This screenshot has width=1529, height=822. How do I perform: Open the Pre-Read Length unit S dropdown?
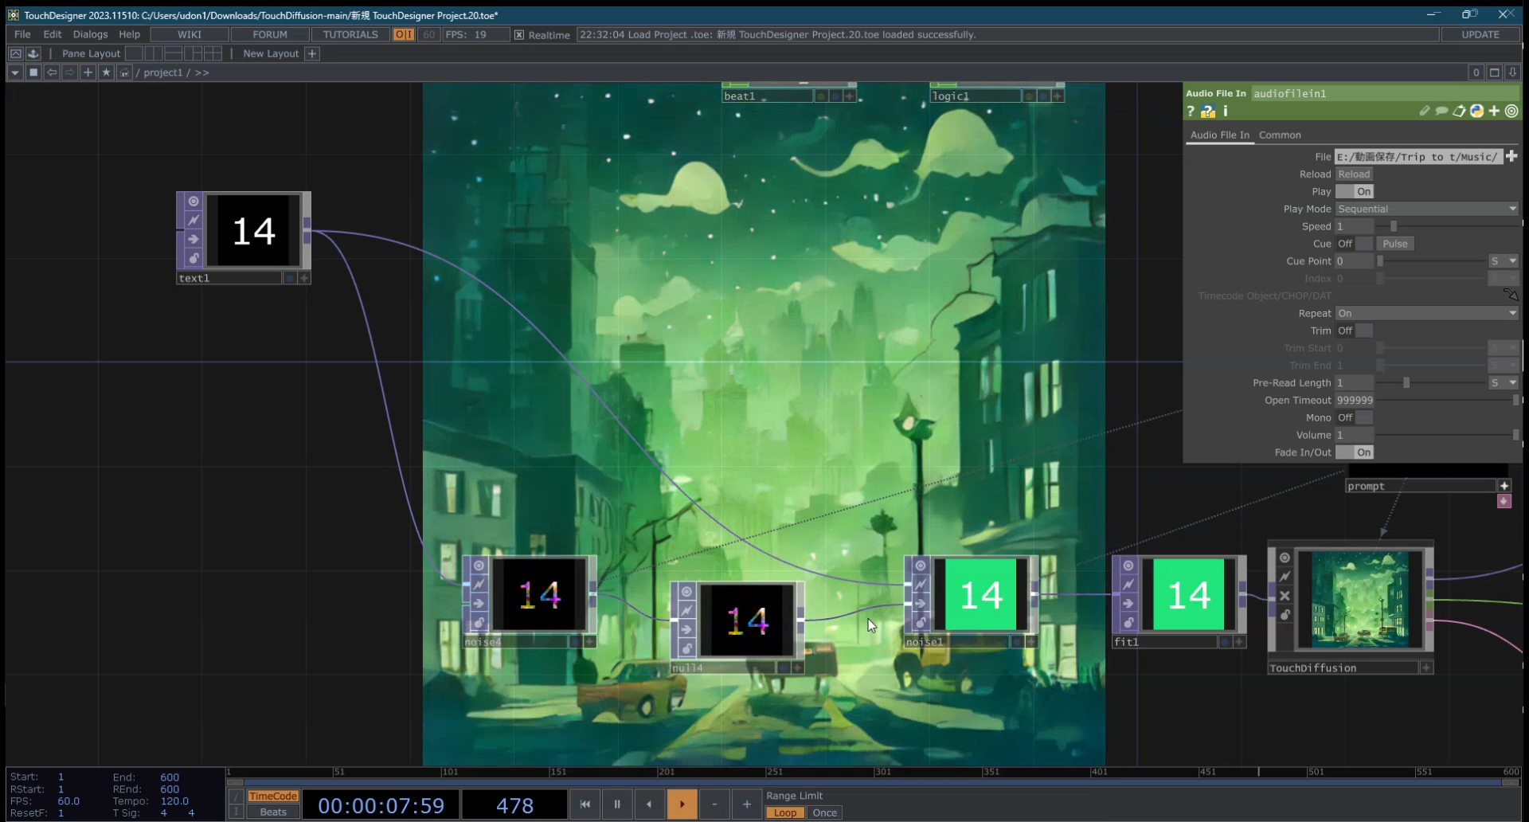pos(1504,383)
